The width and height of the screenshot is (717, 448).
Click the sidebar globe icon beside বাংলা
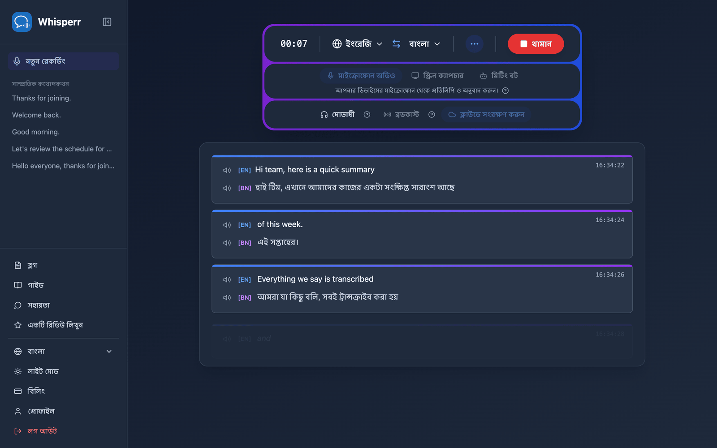point(18,351)
